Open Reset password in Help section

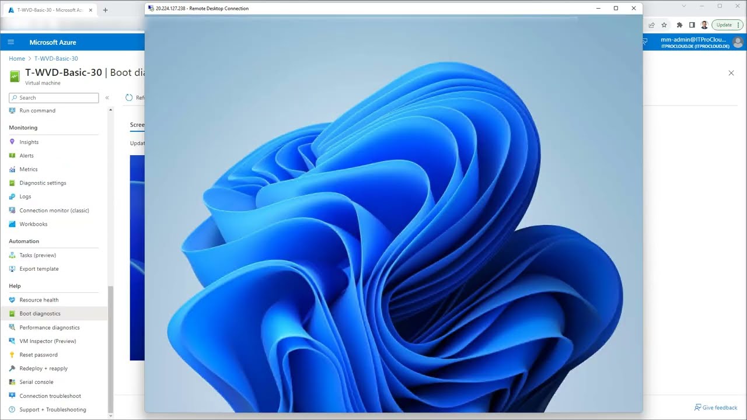(x=39, y=355)
